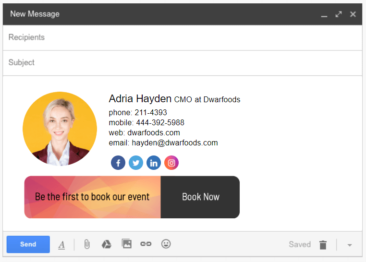The height and width of the screenshot is (262, 366).
Task: Select Adria Hayden's profile photo
Action: coord(60,129)
